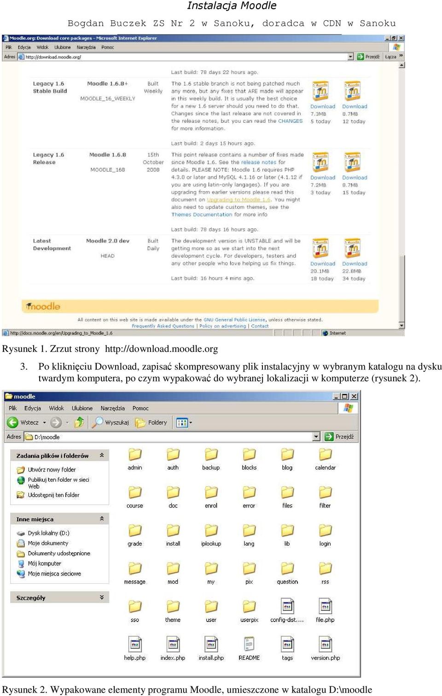Open the doc folder
The width and height of the screenshot is (442, 696).
point(173,497)
